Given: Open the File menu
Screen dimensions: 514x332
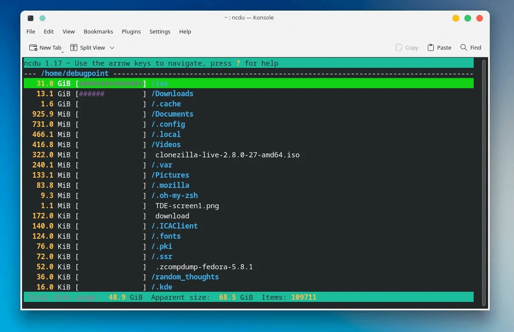Looking at the screenshot, I should (31, 31).
